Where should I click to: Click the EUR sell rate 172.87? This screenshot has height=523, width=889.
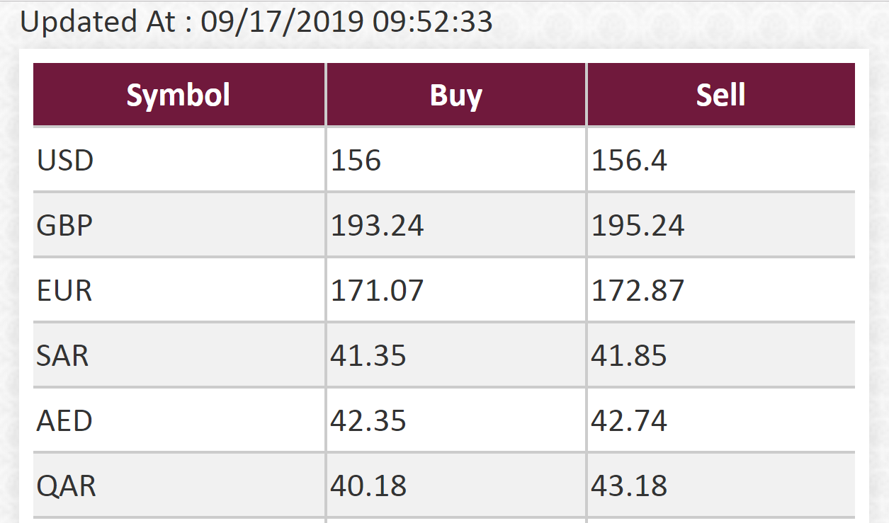coord(638,291)
